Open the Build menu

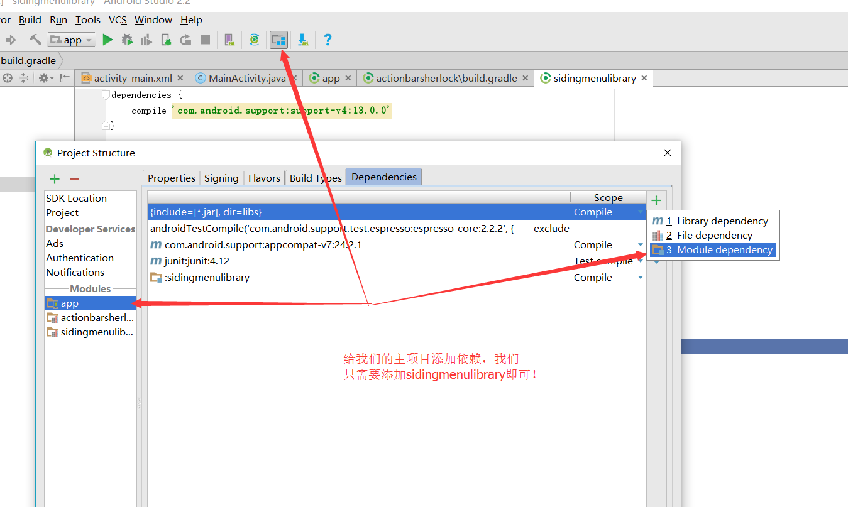[30, 20]
